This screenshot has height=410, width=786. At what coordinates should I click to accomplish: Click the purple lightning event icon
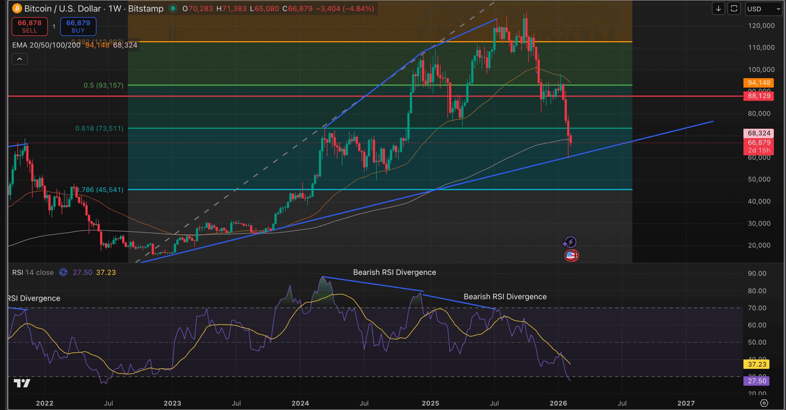(570, 242)
